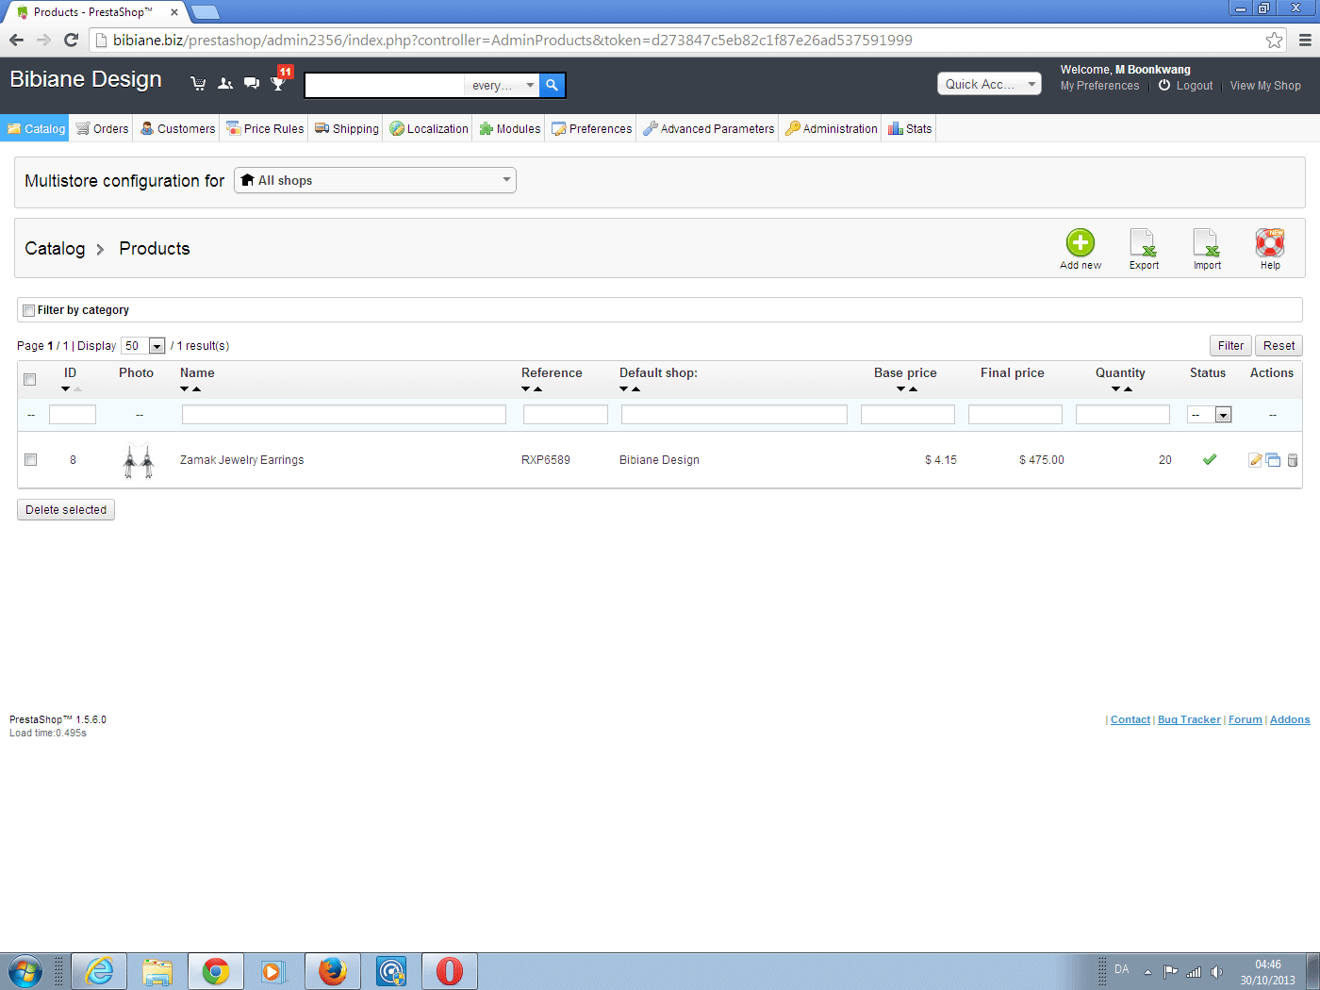Image resolution: width=1320 pixels, height=990 pixels.
Task: Open the Catalog menu tab
Action: (36, 128)
